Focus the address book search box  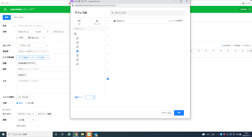pyautogui.click(x=147, y=13)
